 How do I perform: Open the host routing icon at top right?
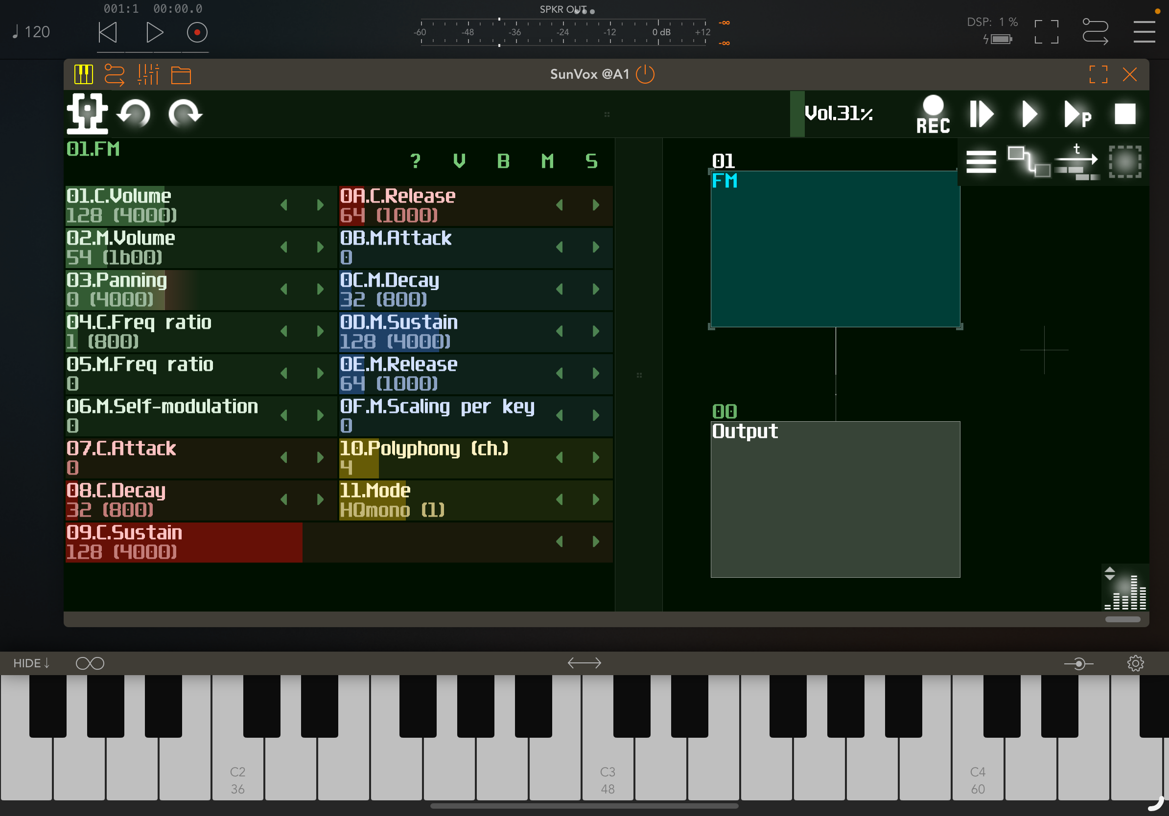(1095, 31)
